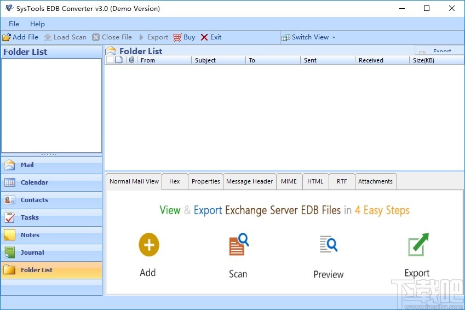Open the Notes yellow sticky icon
The image size is (465, 310).
[x=9, y=235]
